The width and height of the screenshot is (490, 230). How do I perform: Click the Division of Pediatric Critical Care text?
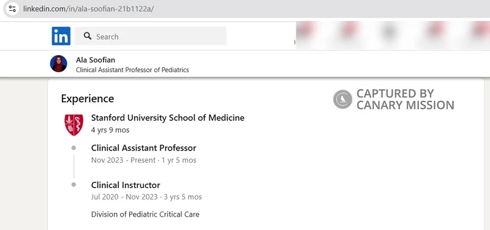pos(145,214)
